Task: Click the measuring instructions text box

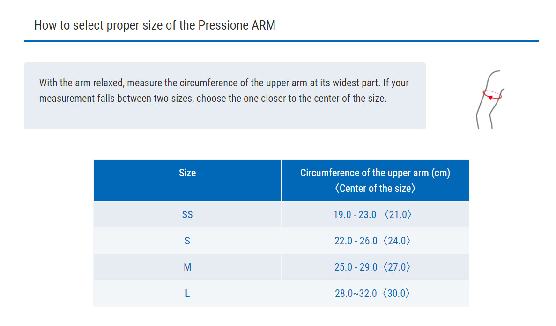Action: point(224,96)
